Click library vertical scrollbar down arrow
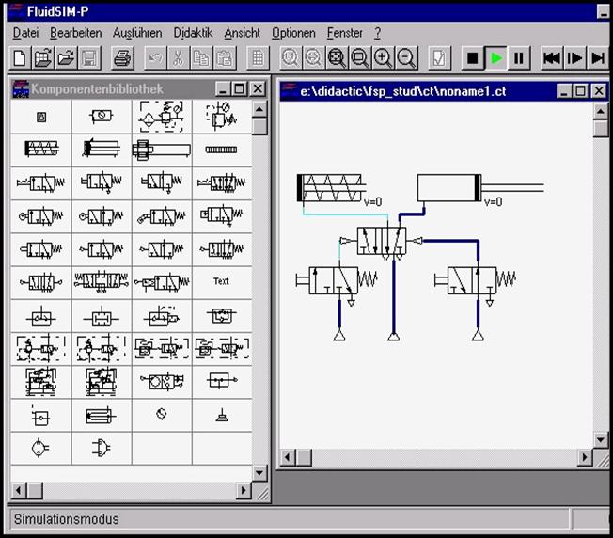The height and width of the screenshot is (538, 613). point(259,473)
